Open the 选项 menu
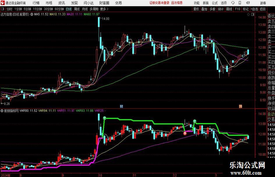Screen dimensions: 275x177 point(223,3)
